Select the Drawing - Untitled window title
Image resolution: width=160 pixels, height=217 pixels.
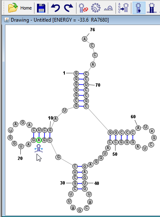pos(60,20)
